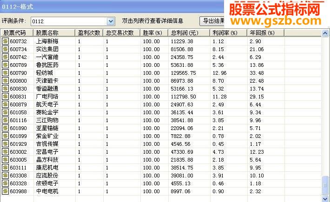Click the stock icon beside 600742
The height and width of the screenshot is (202, 330).
[5, 57]
